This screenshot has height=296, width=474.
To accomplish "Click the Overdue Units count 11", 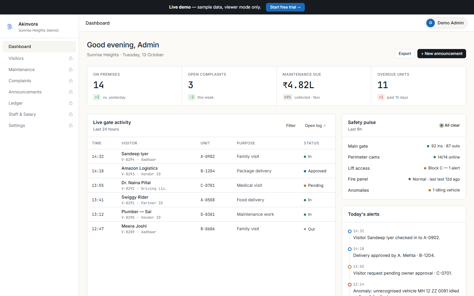I will pyautogui.click(x=382, y=85).
